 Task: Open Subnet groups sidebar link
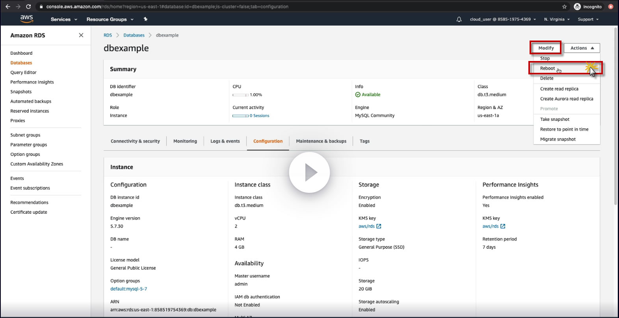pyautogui.click(x=25, y=135)
